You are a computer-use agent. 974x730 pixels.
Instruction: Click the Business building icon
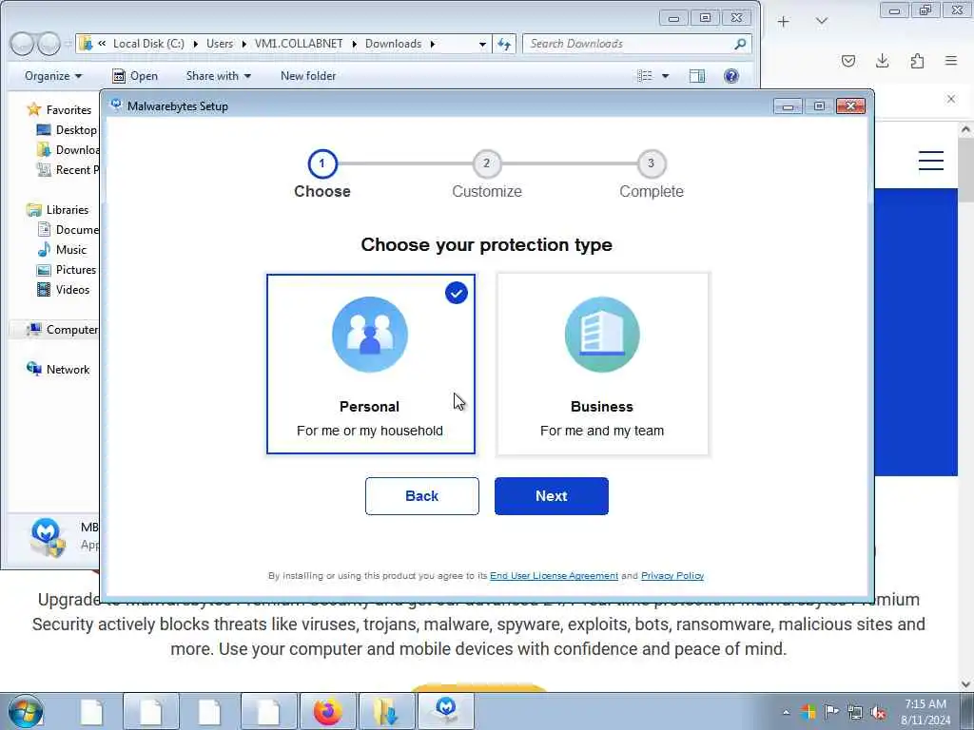tap(602, 335)
